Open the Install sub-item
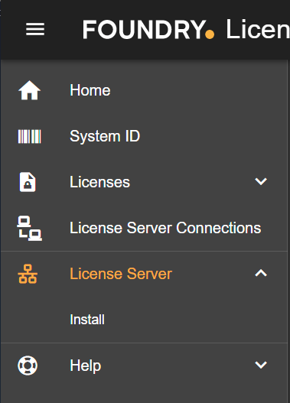 coord(87,320)
